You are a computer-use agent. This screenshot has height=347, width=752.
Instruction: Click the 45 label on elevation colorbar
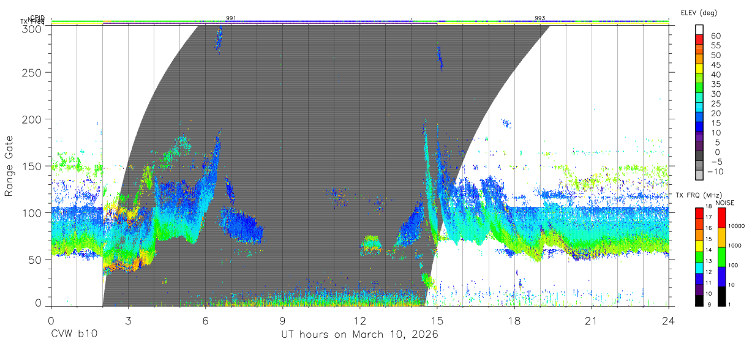click(716, 65)
